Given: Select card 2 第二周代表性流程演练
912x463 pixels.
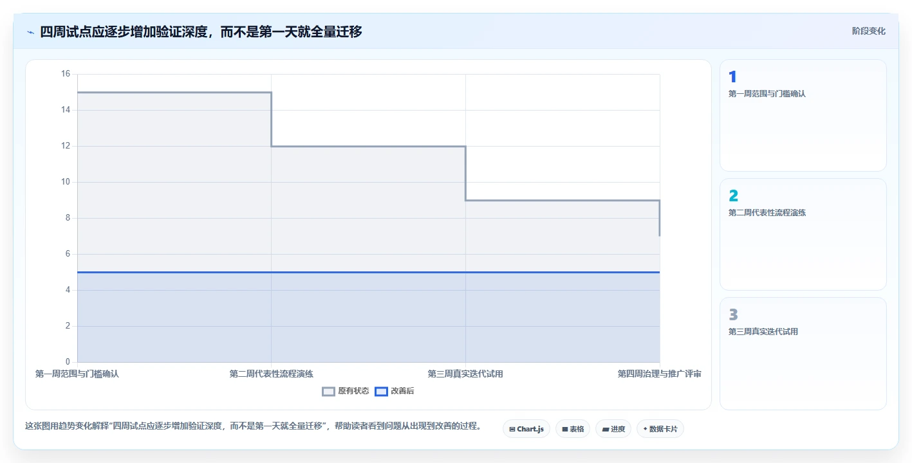Looking at the screenshot, I should (803, 235).
